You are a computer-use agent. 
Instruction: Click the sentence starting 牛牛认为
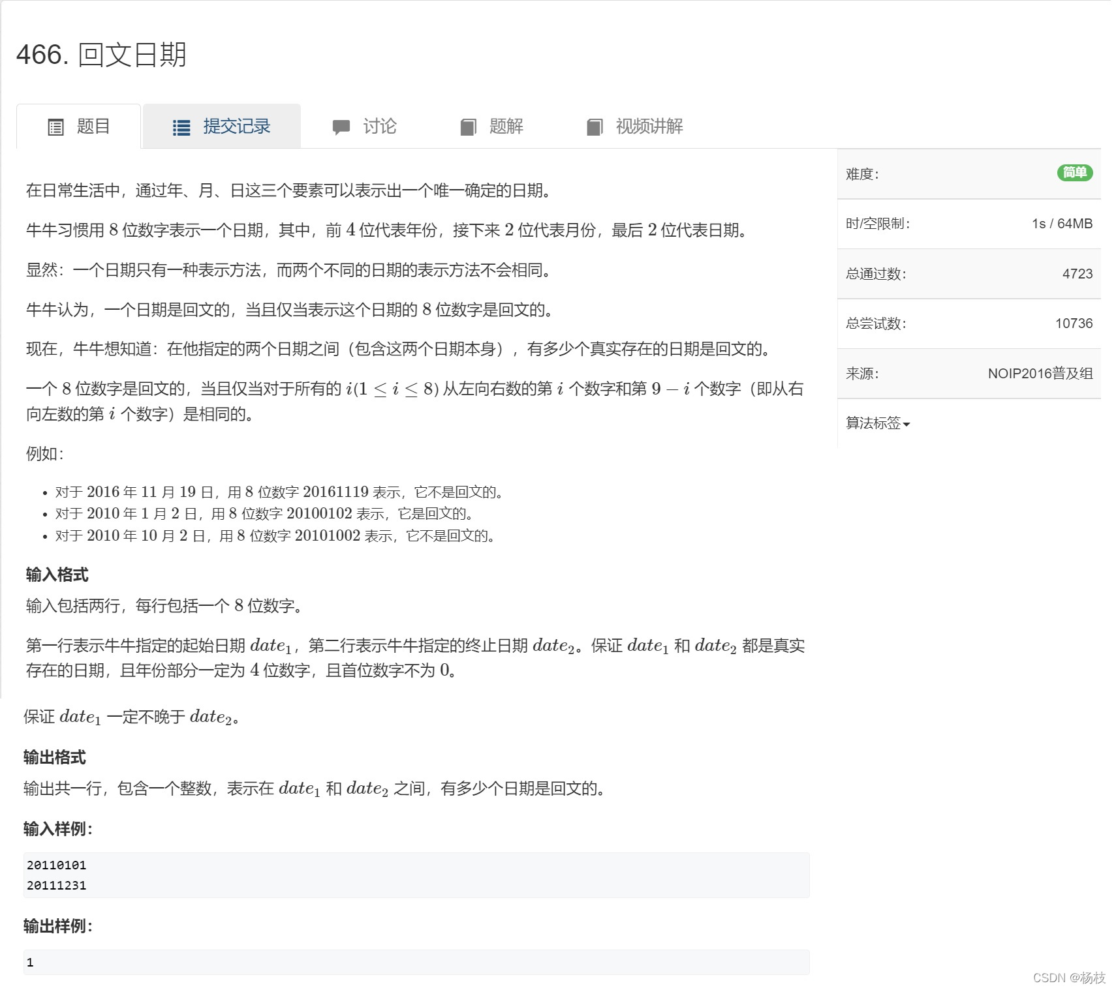coord(290,310)
